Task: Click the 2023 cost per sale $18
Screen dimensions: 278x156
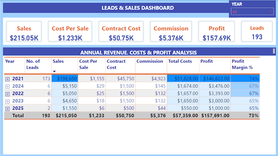Action: pos(92,101)
